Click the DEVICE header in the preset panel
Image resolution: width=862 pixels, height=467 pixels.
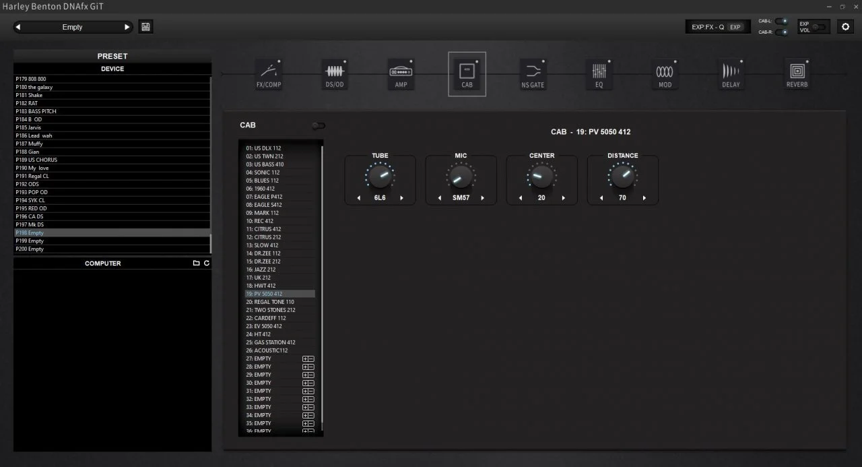point(112,69)
